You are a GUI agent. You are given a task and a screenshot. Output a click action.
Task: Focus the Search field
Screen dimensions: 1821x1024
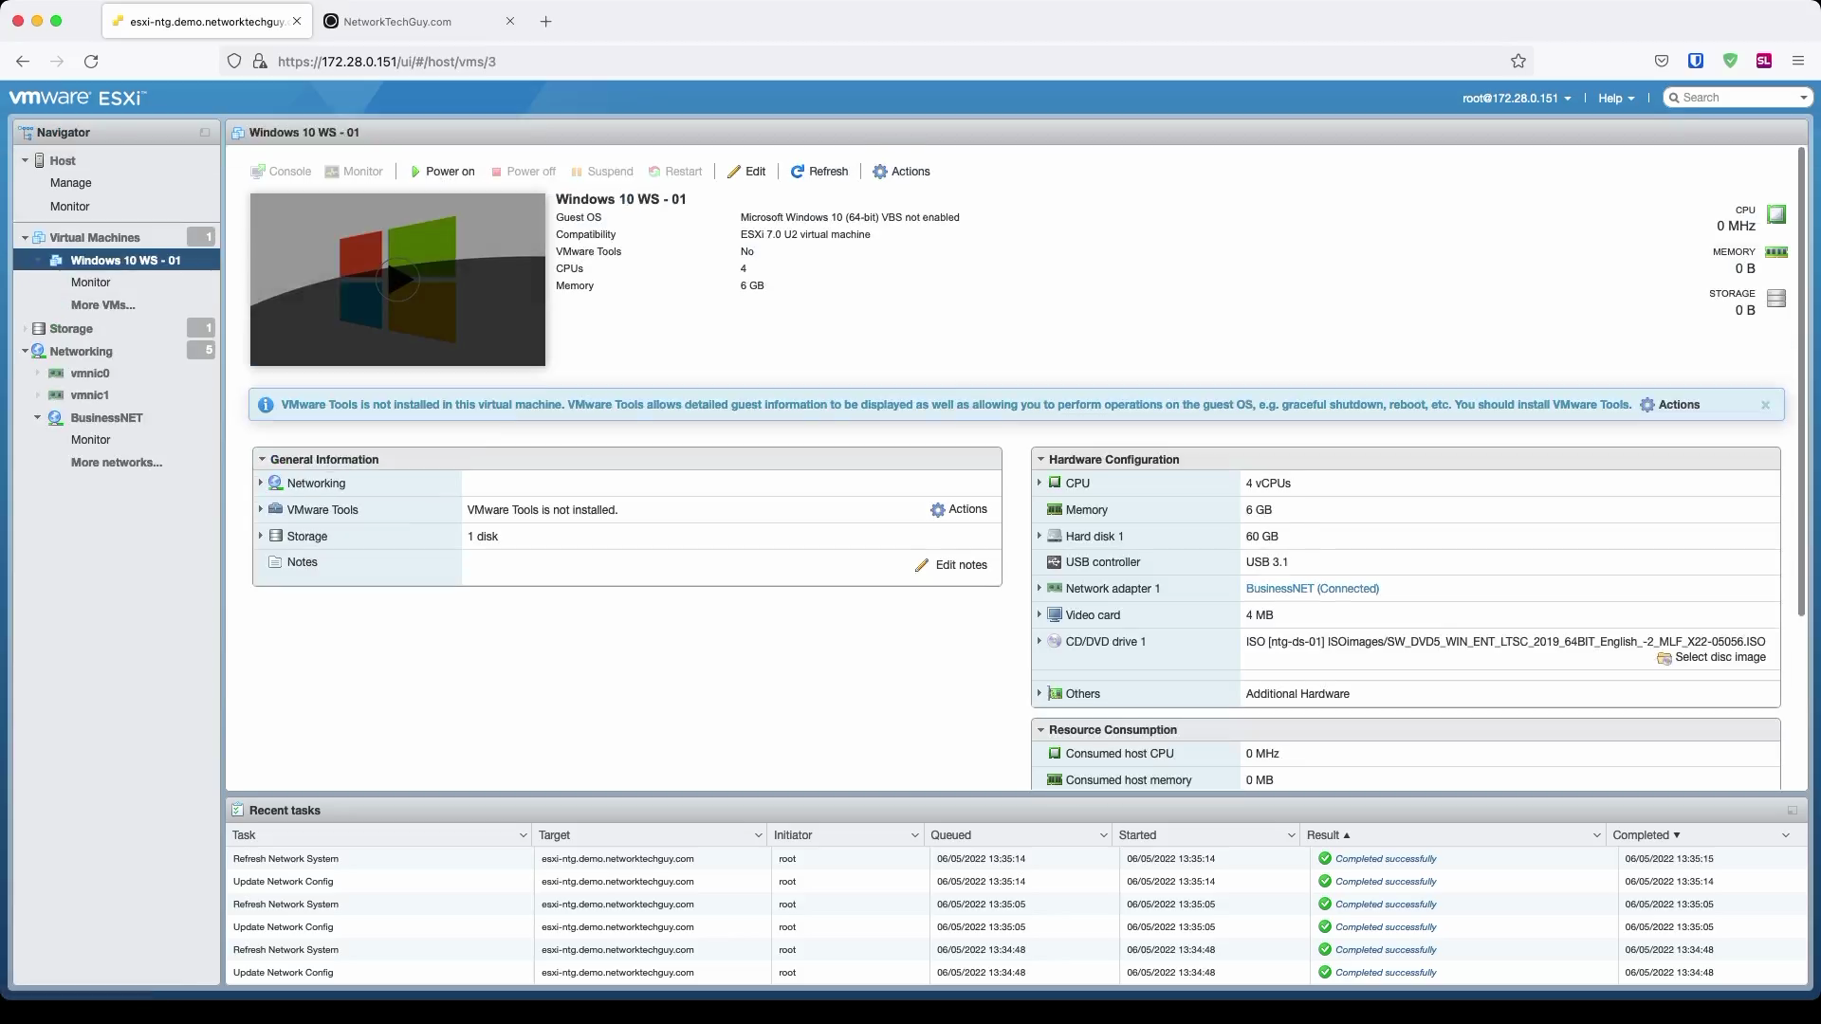(x=1738, y=98)
